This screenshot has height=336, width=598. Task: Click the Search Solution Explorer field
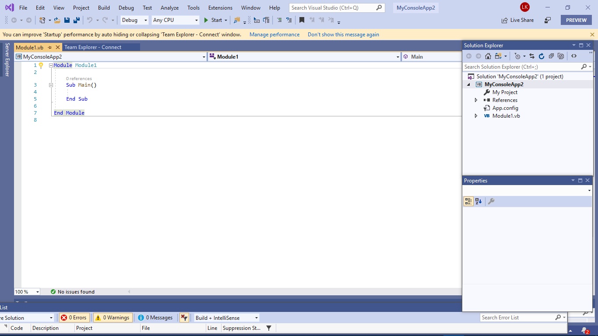point(528,67)
